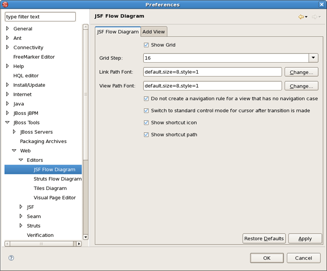Expand the General tree node
Image resolution: width=327 pixels, height=271 pixels.
click(7, 29)
